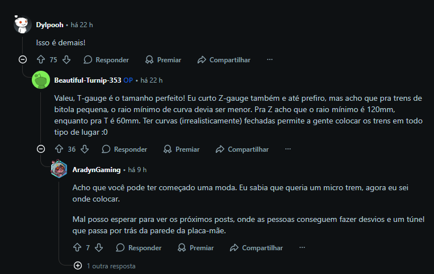Open AradynGaming username profile link
The width and height of the screenshot is (434, 274).
click(97, 169)
